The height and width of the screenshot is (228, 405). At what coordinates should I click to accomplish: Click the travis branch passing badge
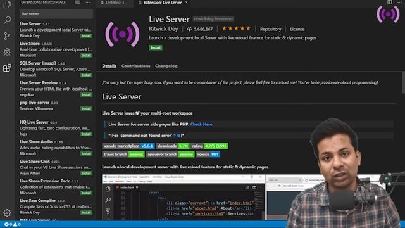(123, 155)
